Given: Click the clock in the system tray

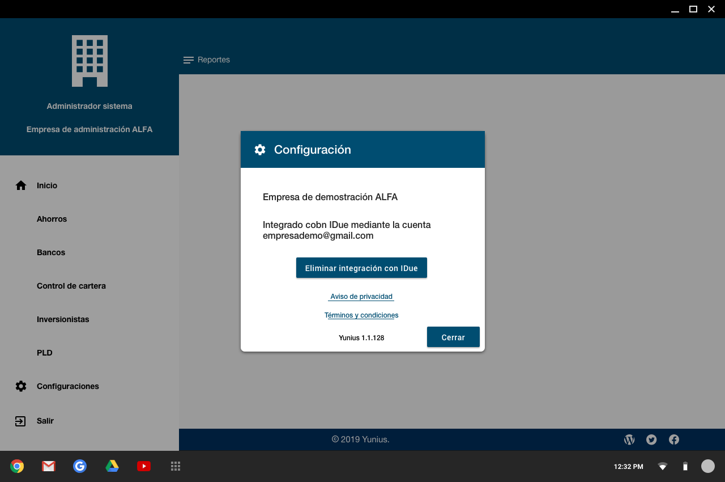Looking at the screenshot, I should point(628,467).
